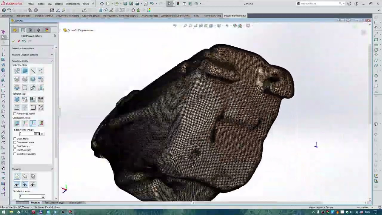Viewport: 382px width, 215px height.
Task: Switch to the Power Surfacing ribbon tab
Action: pyautogui.click(x=212, y=16)
